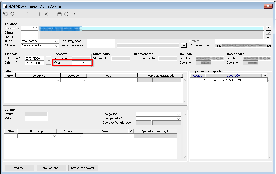Open help via question mark icon
276x174 pixels.
66,14
